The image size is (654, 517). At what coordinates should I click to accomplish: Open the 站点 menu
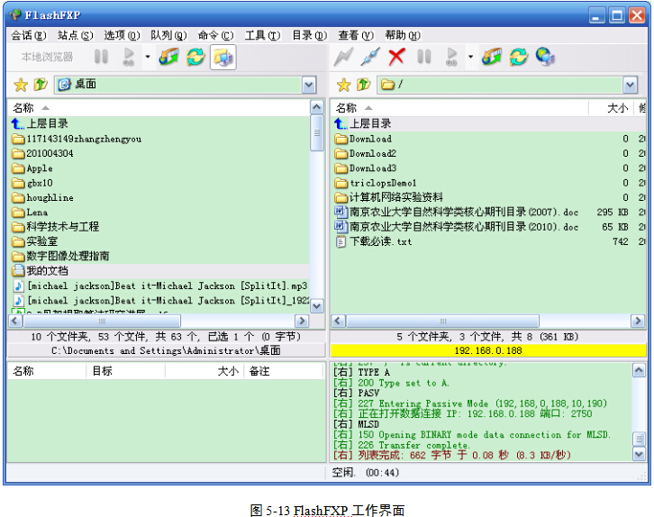point(76,36)
